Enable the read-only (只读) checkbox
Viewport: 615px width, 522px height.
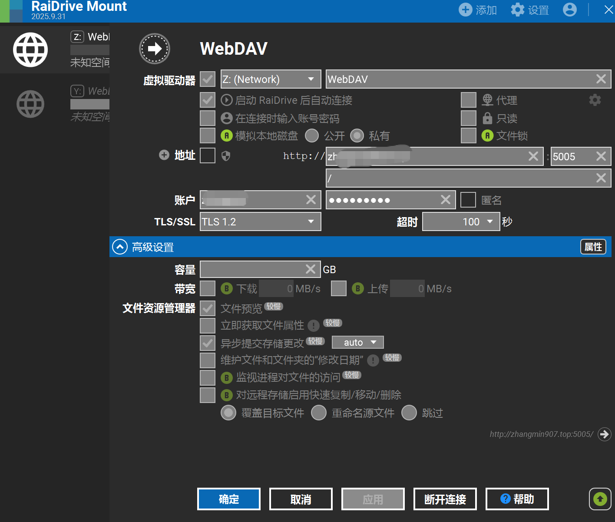(x=469, y=118)
